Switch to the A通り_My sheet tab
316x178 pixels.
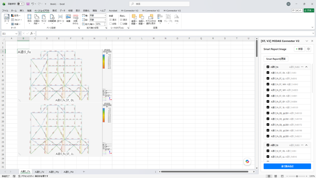click(54, 172)
